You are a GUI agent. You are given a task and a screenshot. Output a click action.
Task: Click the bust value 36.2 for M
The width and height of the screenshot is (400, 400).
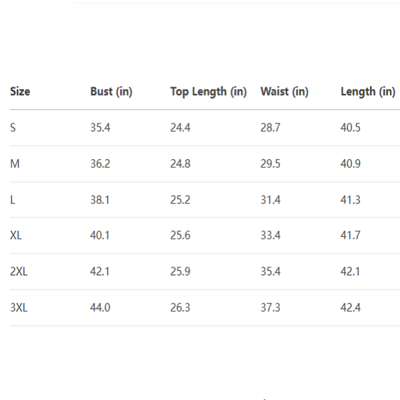point(100,163)
